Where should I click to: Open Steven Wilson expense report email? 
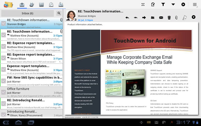tap(32, 58)
